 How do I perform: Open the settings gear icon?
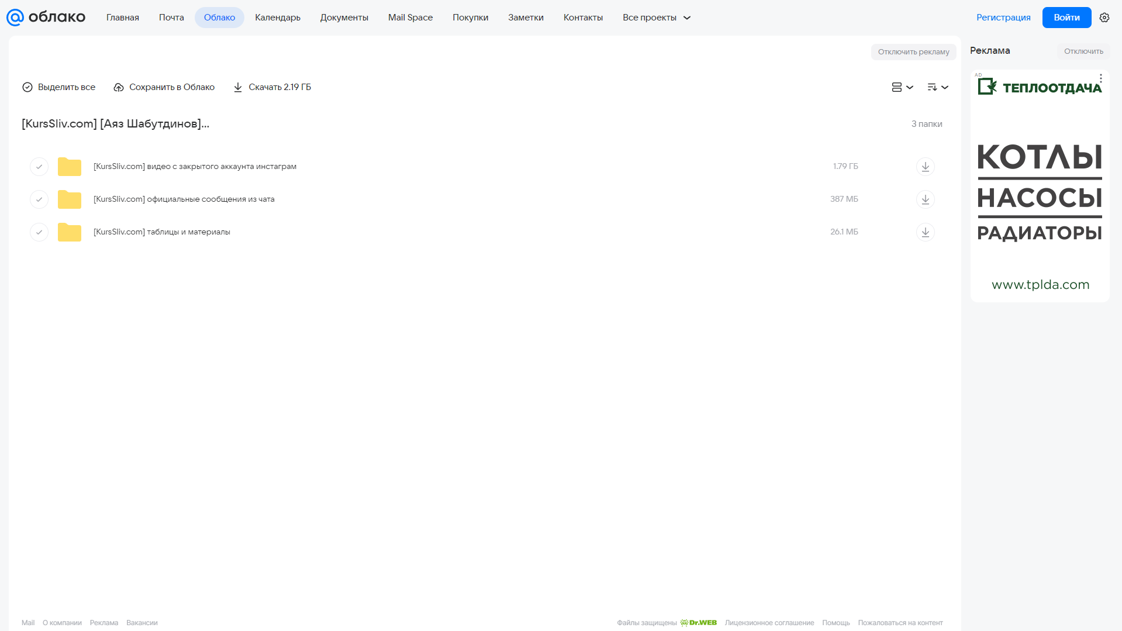tap(1104, 18)
